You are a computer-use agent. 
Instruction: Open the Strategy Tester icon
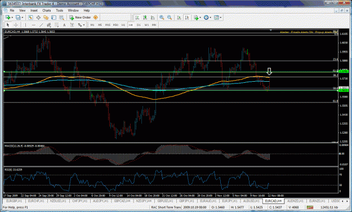[x=61, y=17]
